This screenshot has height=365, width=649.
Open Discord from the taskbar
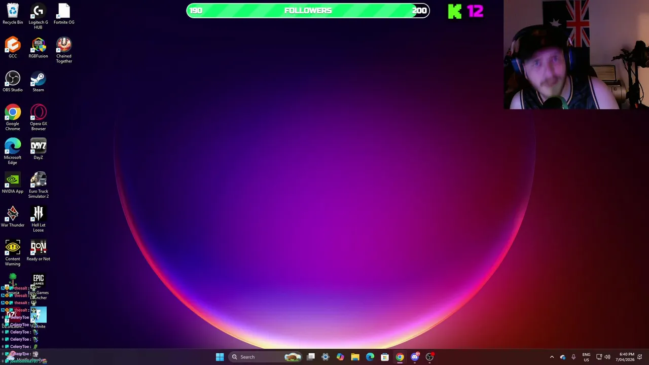point(415,357)
